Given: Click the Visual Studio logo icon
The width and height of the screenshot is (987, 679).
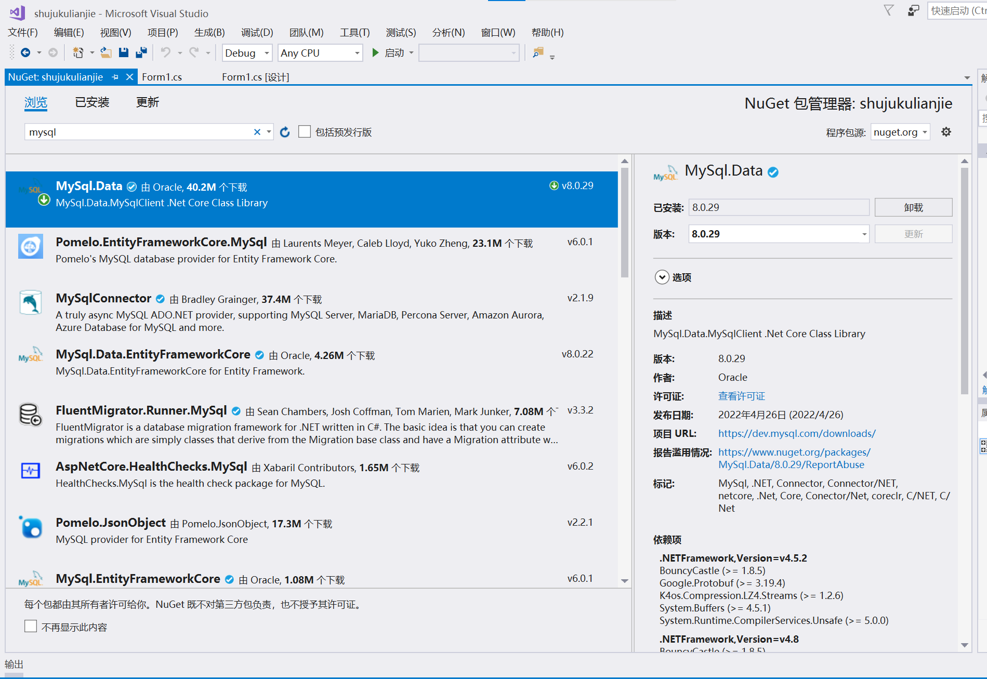Looking at the screenshot, I should pyautogui.click(x=17, y=13).
